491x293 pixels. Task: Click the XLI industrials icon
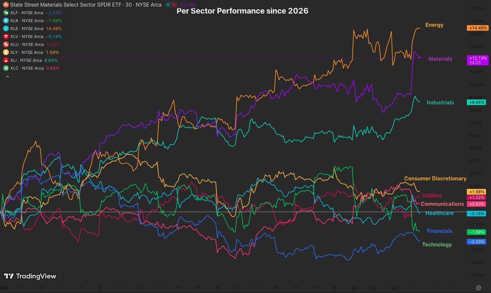point(5,60)
